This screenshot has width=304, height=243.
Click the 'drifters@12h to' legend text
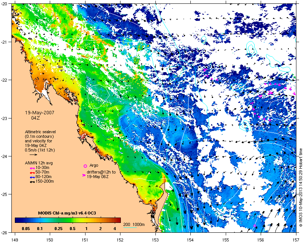(x=101, y=172)
